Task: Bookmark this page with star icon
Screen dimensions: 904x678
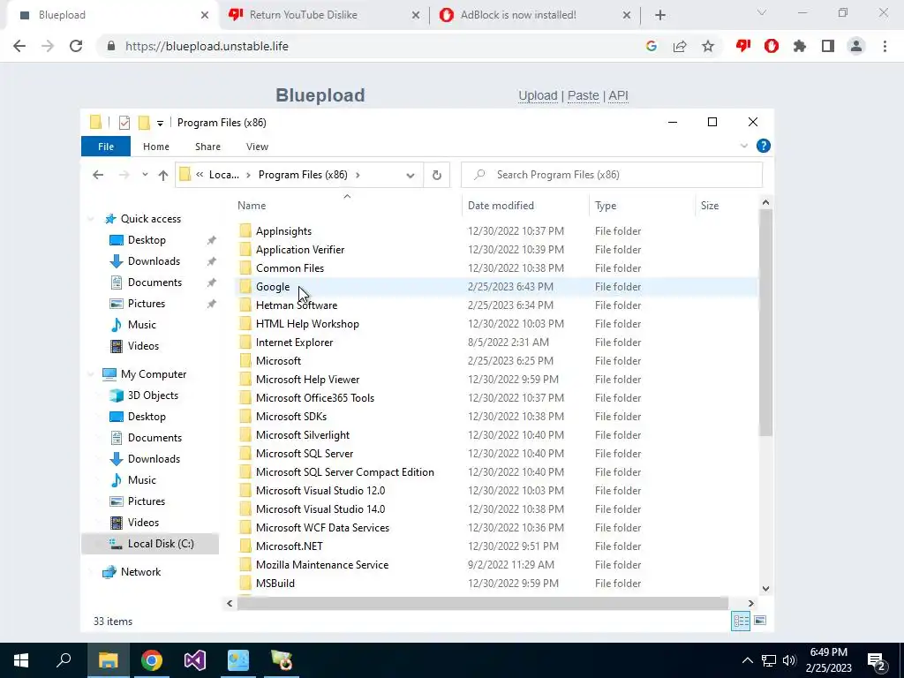Action: pos(708,46)
